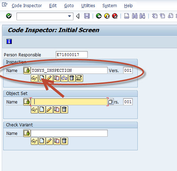Screen dimensions: 177x171
Task: Click the yellow Exit arrow icon
Action: [x=107, y=16]
